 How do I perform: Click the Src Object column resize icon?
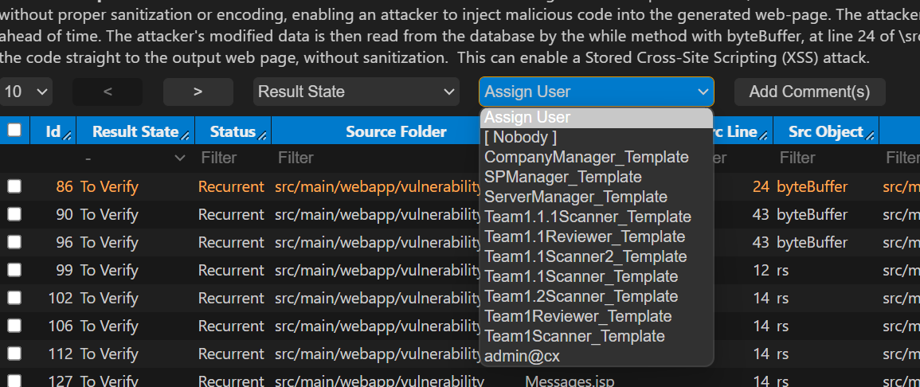[870, 136]
